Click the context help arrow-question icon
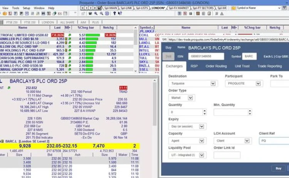Image resolution: width=289 pixels, height=178 pixels. 120,13
